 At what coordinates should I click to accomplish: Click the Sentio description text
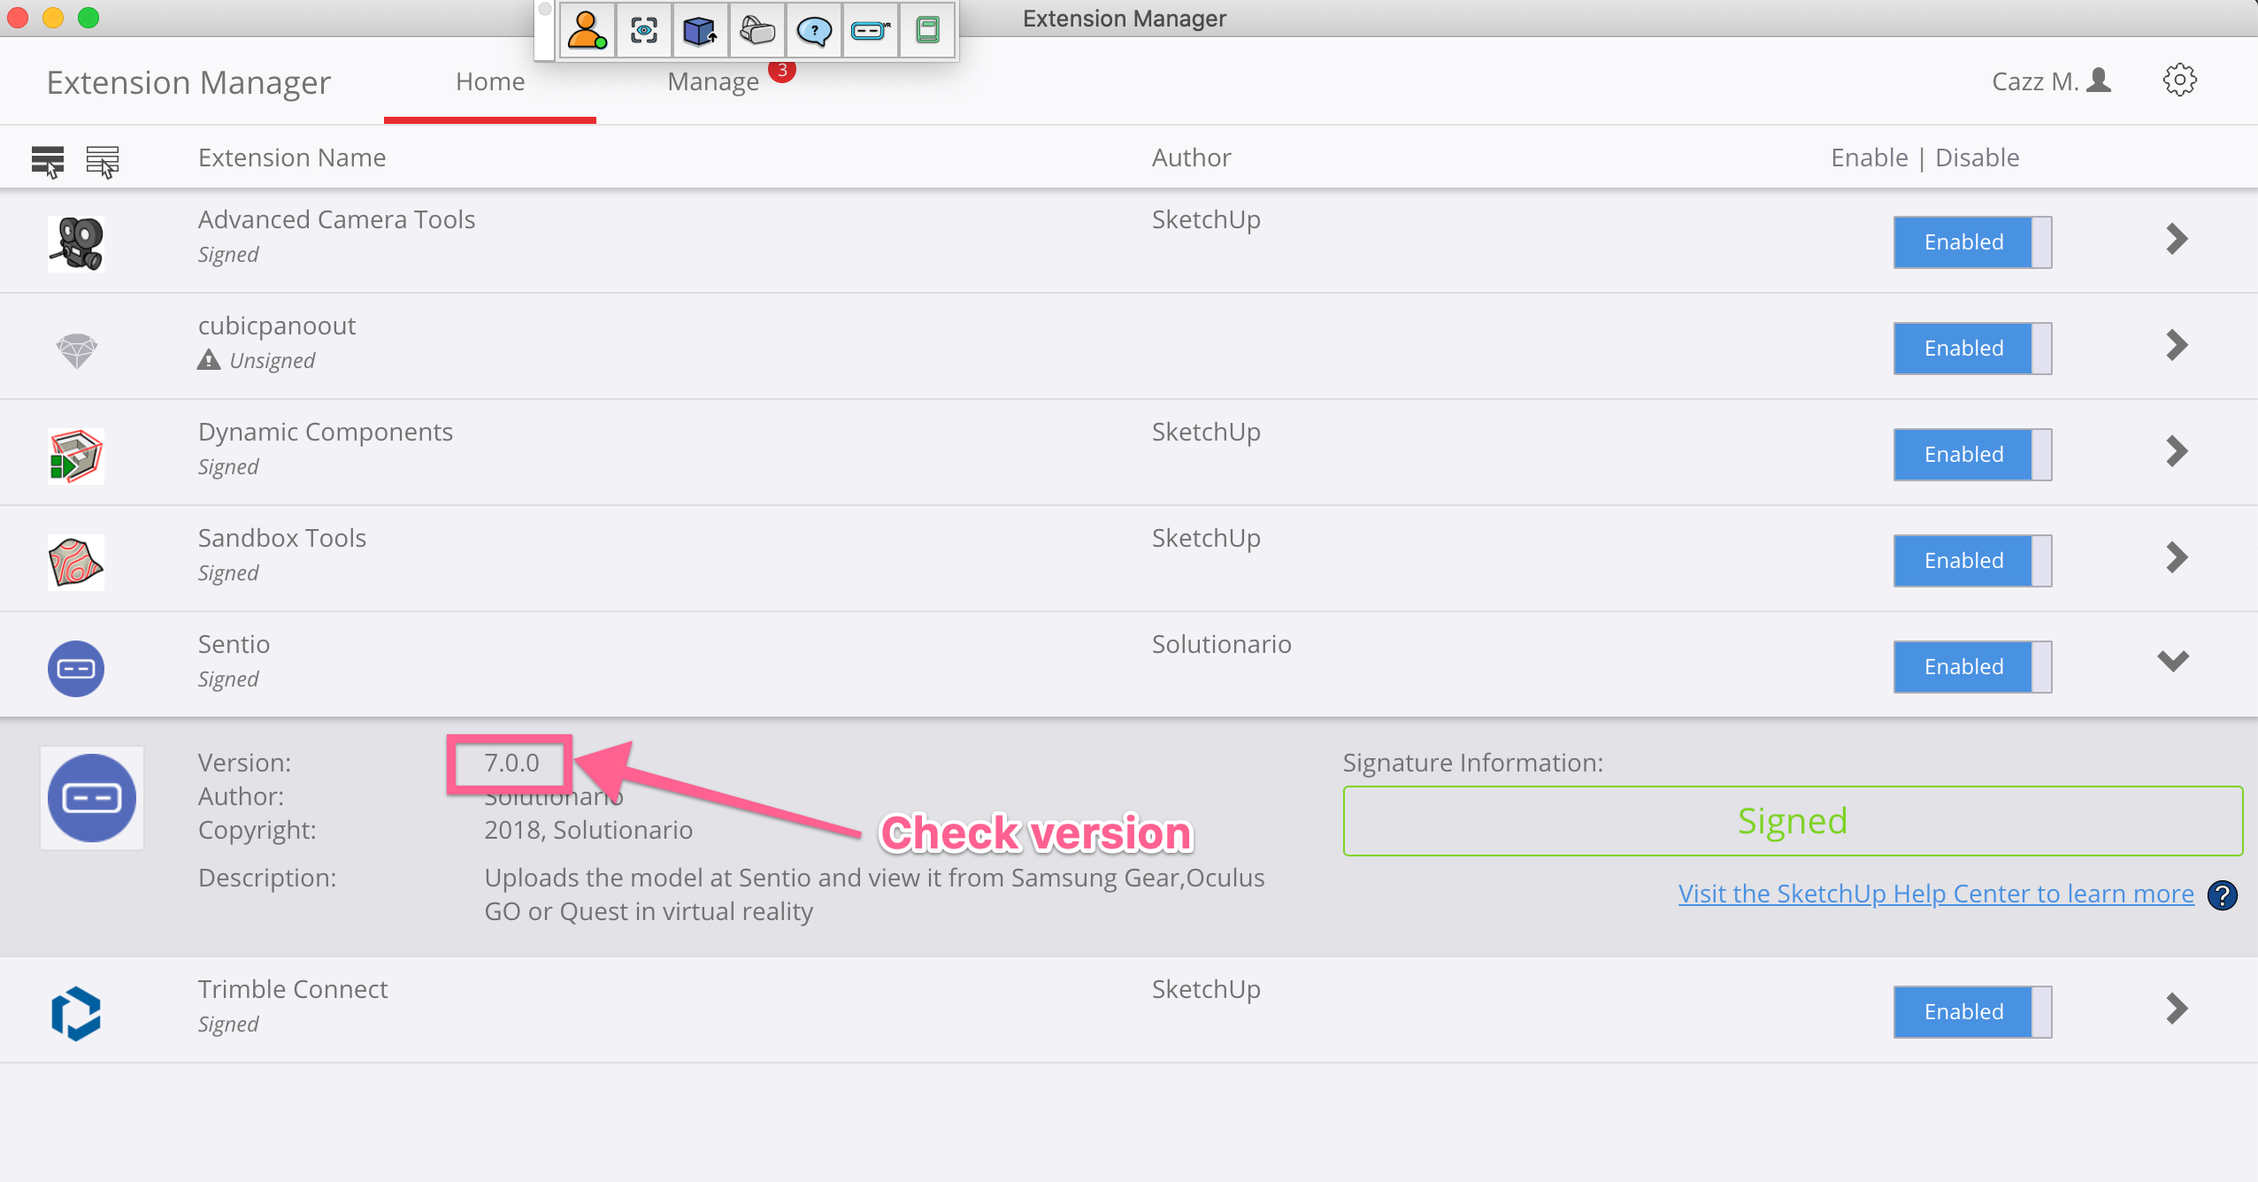coord(874,894)
